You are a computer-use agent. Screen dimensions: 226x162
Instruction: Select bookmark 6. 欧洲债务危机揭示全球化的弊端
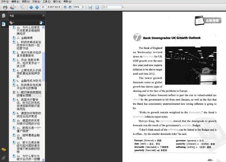point(29,87)
